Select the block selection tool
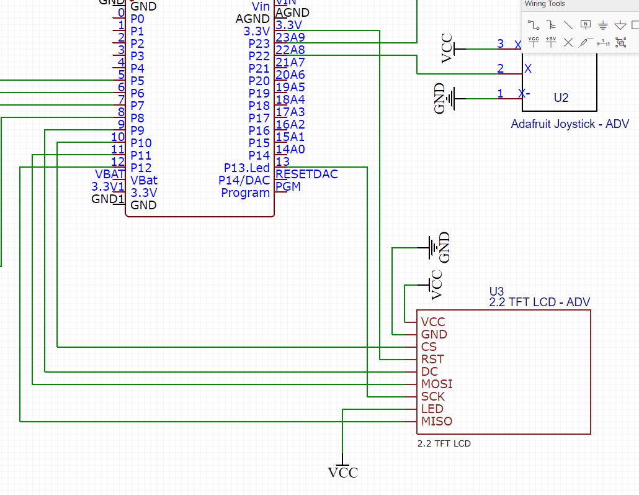This screenshot has width=639, height=495. [620, 42]
